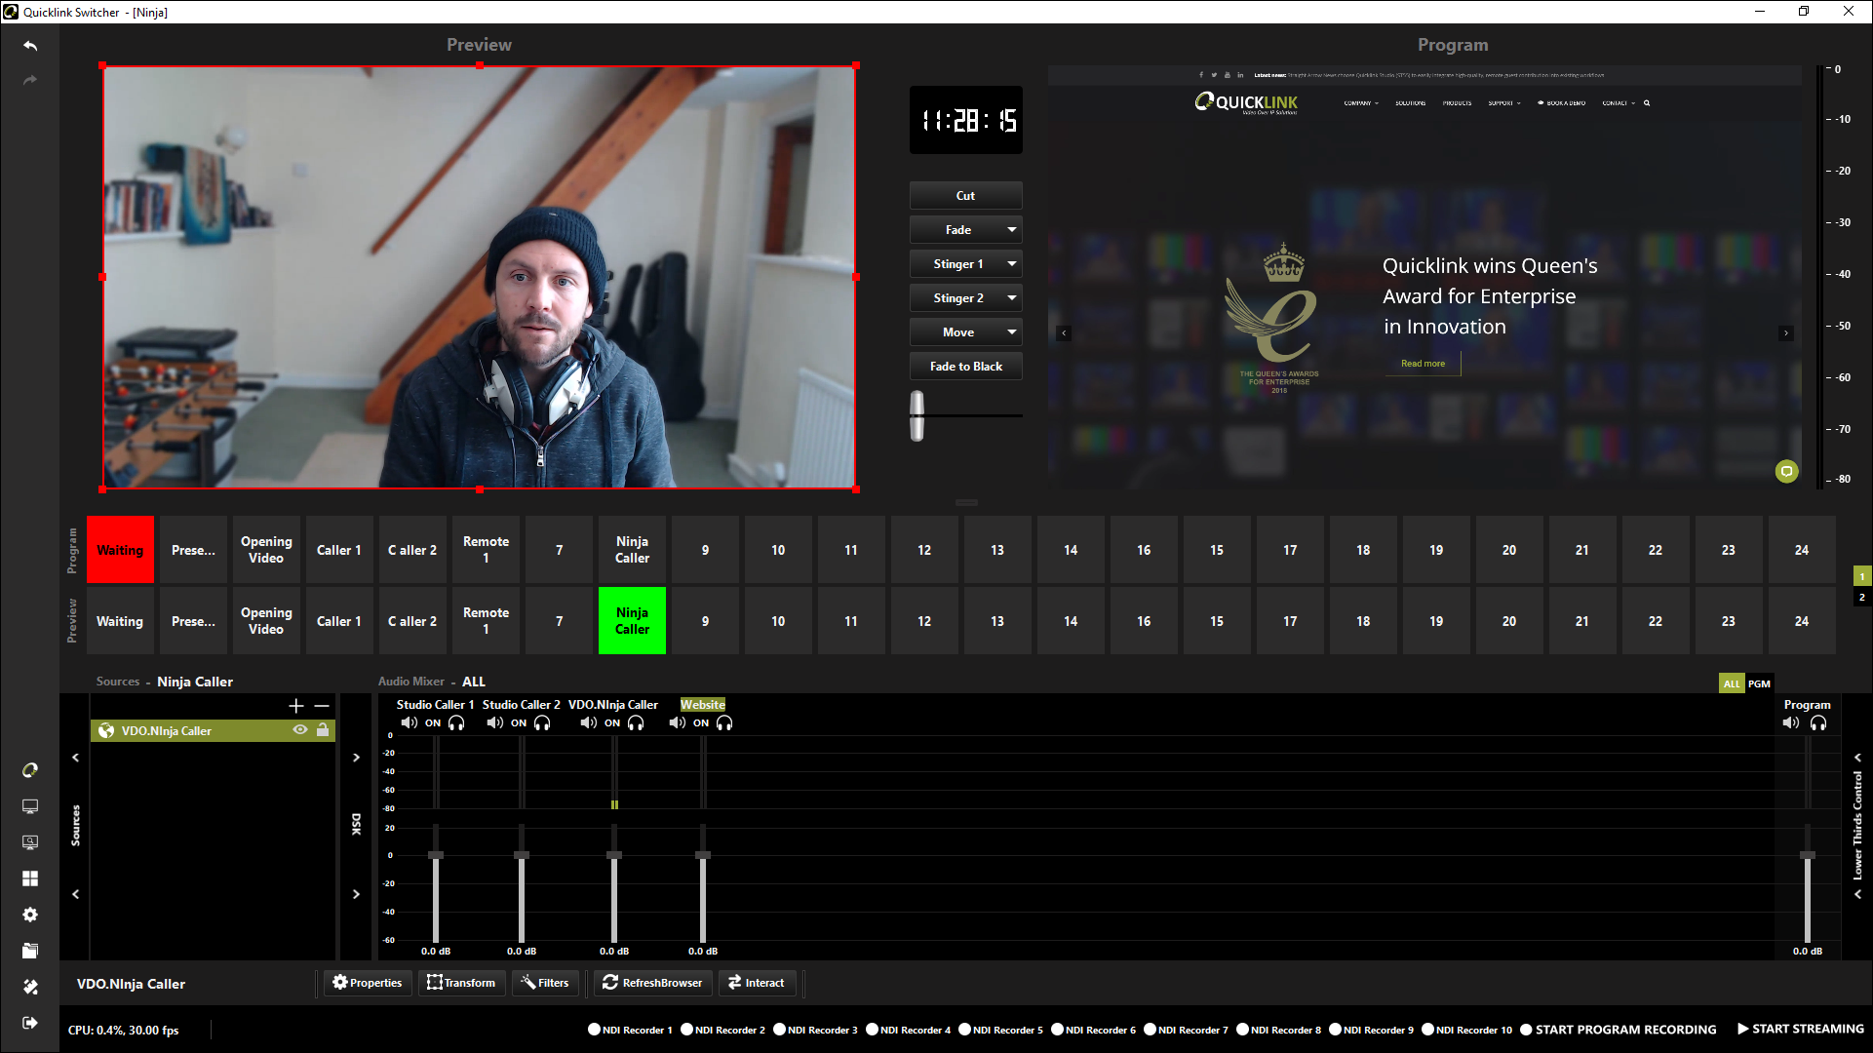This screenshot has height=1053, width=1873.
Task: Hide VDO.Ninja Caller with eye icon
Action: 300,730
